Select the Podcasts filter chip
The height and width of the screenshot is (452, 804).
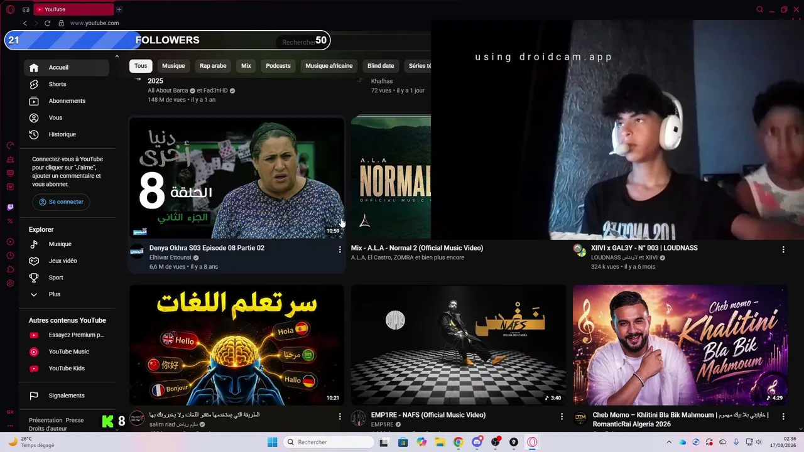point(278,66)
